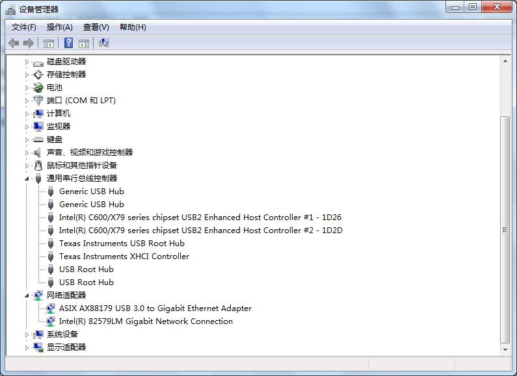
Task: Select 'Texas Instruments XHCI Controller' text
Action: 124,257
